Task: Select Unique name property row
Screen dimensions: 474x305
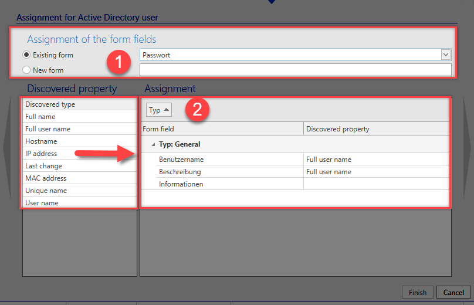Action: tap(80, 191)
